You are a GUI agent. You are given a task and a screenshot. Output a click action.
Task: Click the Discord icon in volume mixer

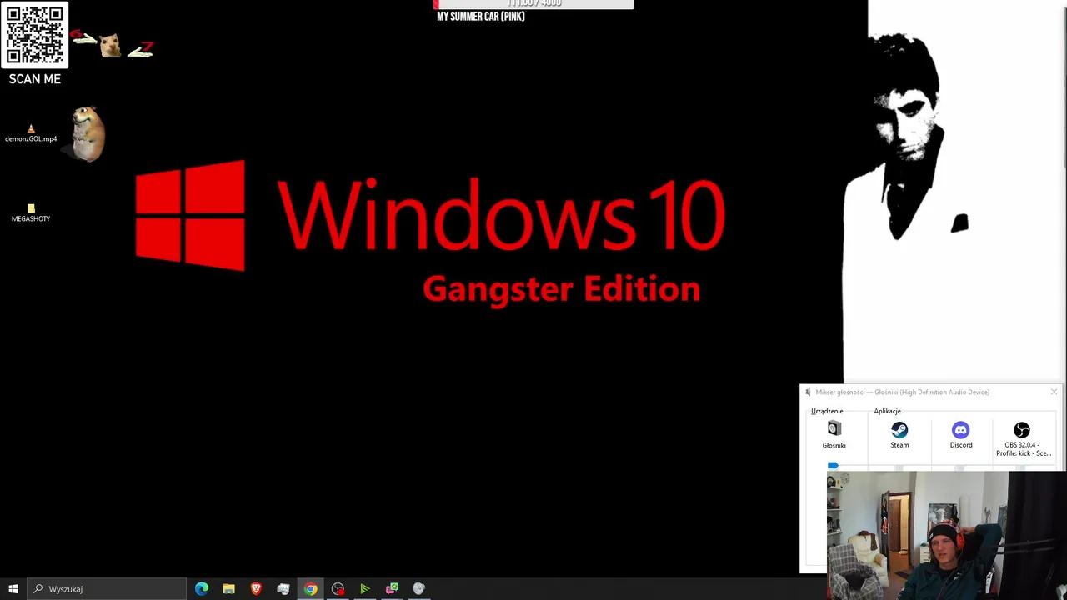point(961,429)
